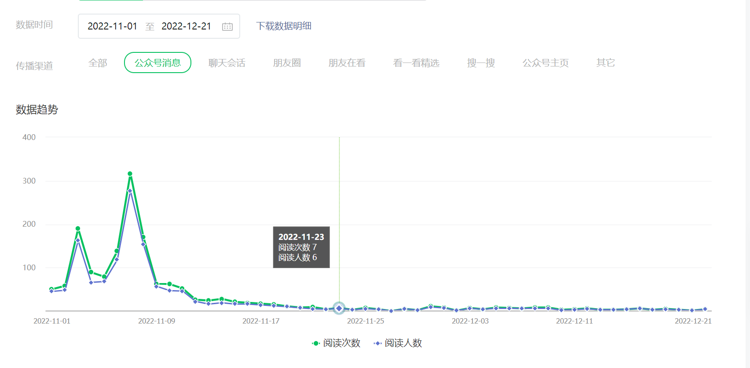Click x-axis label 2022-11-09
Viewport: 750px width, 368px height.
pyautogui.click(x=157, y=321)
